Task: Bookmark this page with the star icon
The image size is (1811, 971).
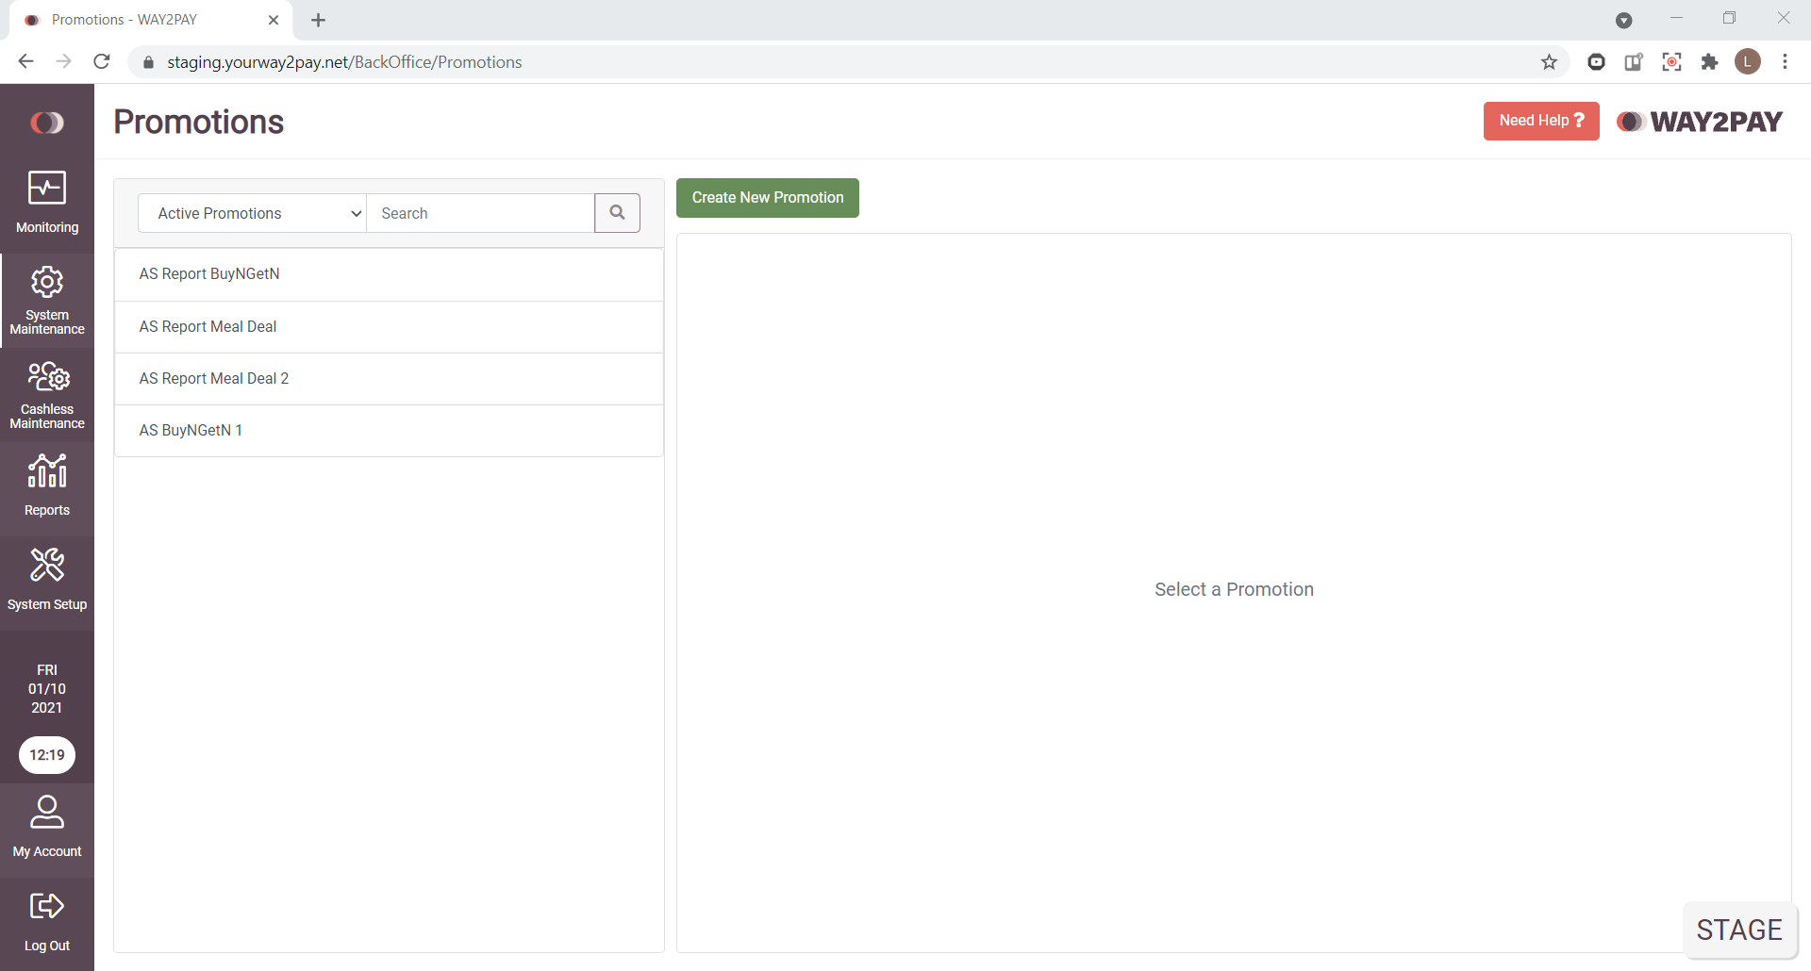Action: tap(1549, 62)
